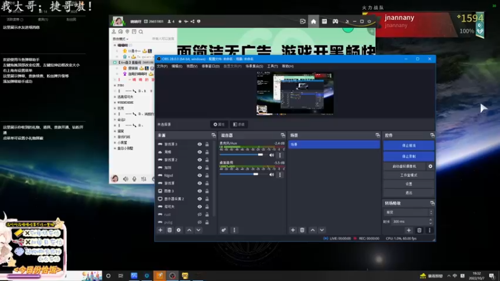Open 工具(T) menu in OBS
This screenshot has height=281, width=500.
[x=272, y=66]
